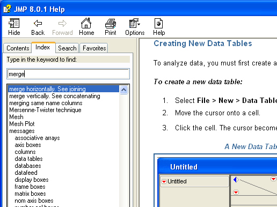
Task: Select the Index tab
Action: (43, 47)
